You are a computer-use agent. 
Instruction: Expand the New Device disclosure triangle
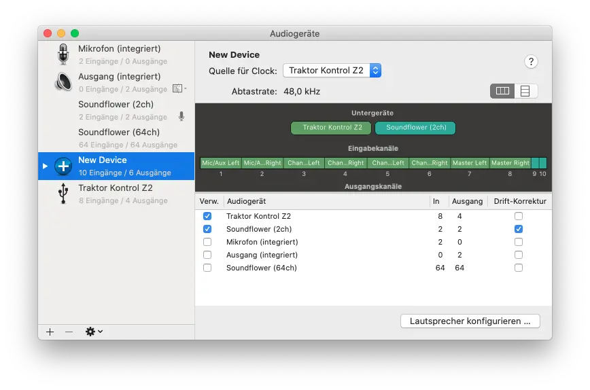pyautogui.click(x=46, y=166)
